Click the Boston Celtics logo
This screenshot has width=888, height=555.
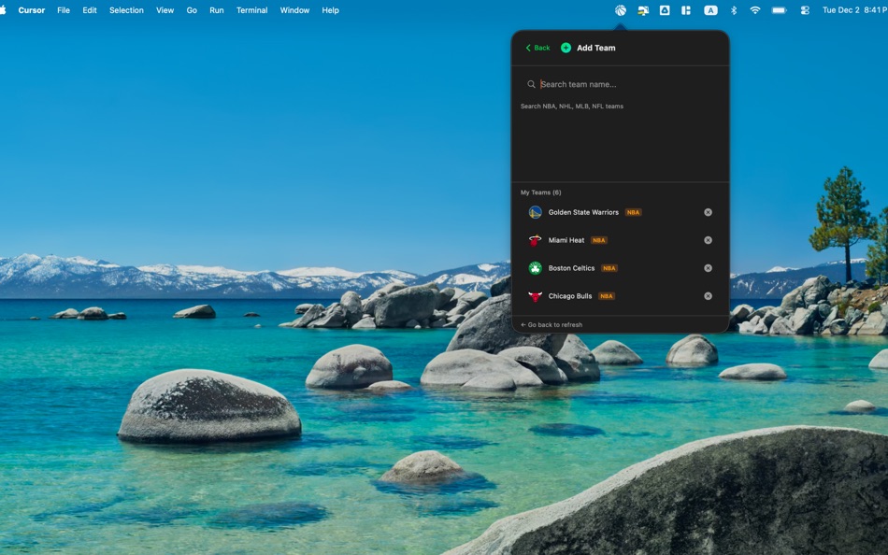(536, 268)
